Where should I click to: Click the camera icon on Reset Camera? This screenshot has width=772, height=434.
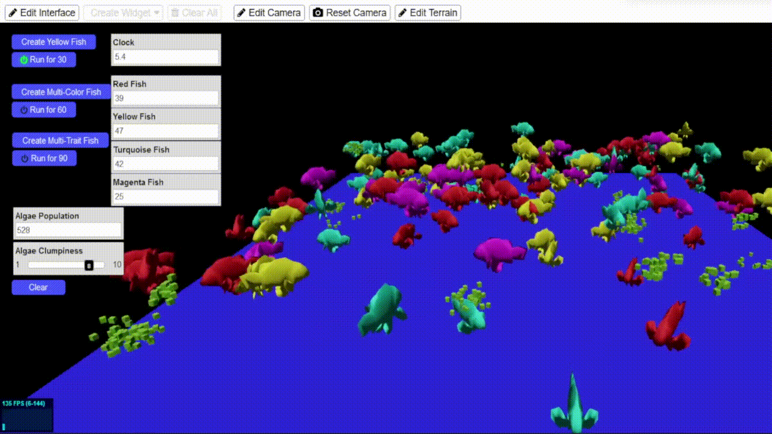[x=318, y=13]
